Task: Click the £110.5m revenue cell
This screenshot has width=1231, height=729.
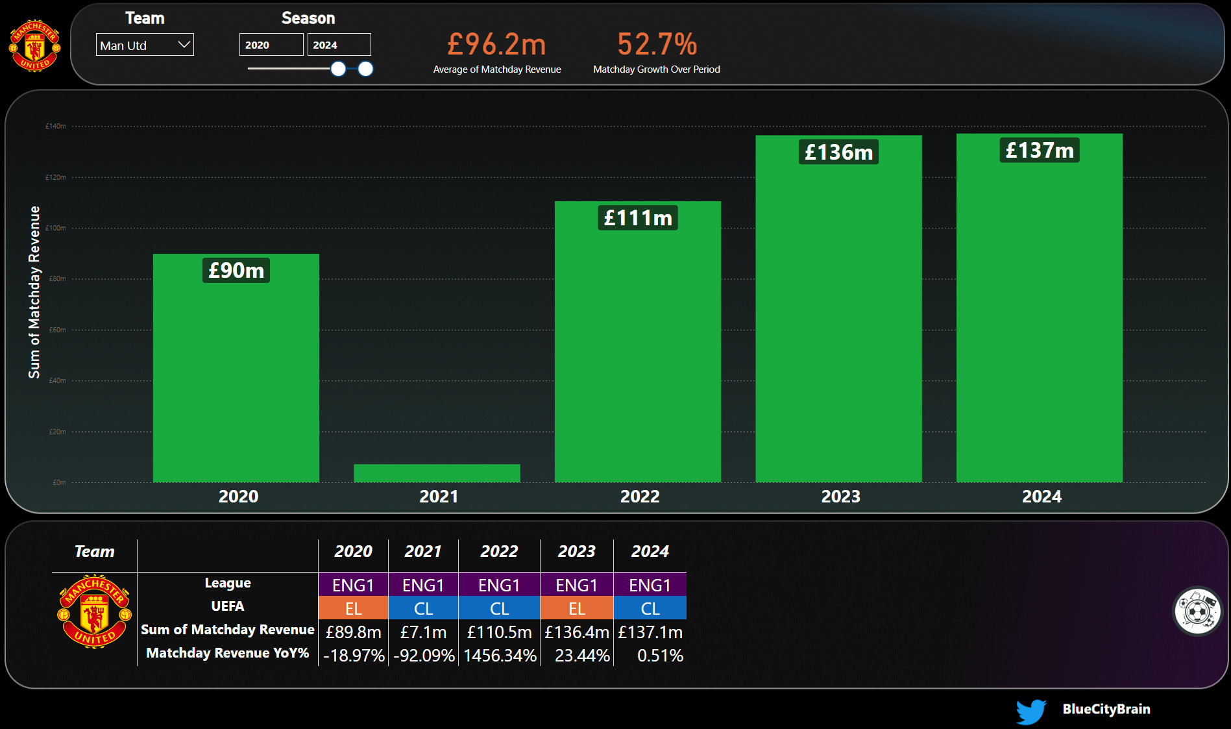Action: pyautogui.click(x=499, y=632)
